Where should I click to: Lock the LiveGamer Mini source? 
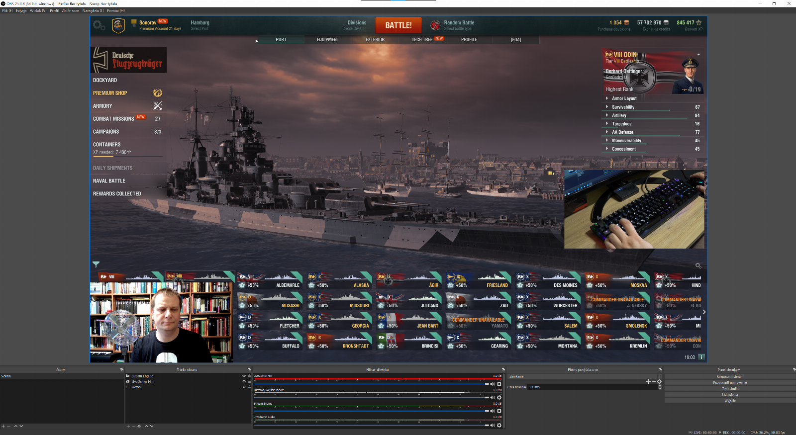(x=249, y=381)
